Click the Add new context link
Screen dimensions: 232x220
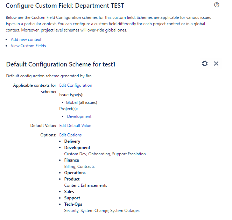click(x=26, y=40)
